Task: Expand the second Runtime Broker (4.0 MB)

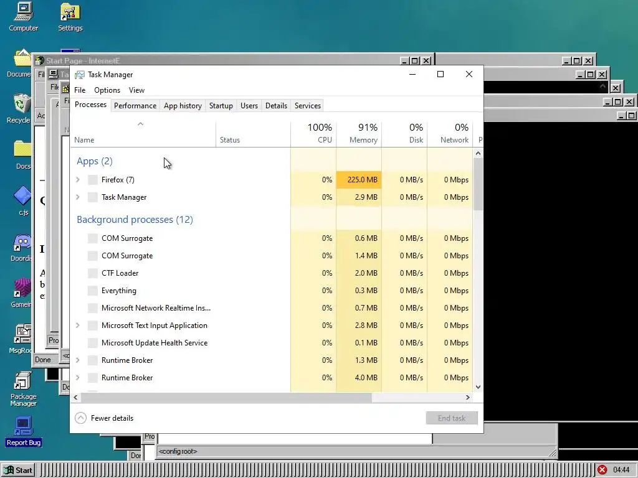Action: [78, 378]
